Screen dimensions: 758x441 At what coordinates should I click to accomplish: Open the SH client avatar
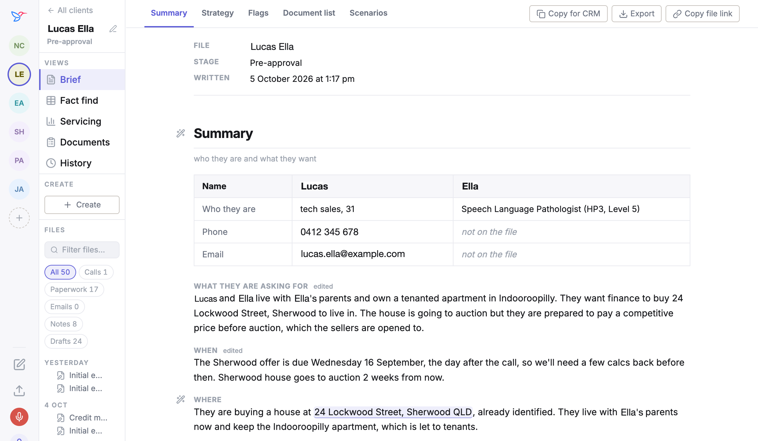[19, 132]
